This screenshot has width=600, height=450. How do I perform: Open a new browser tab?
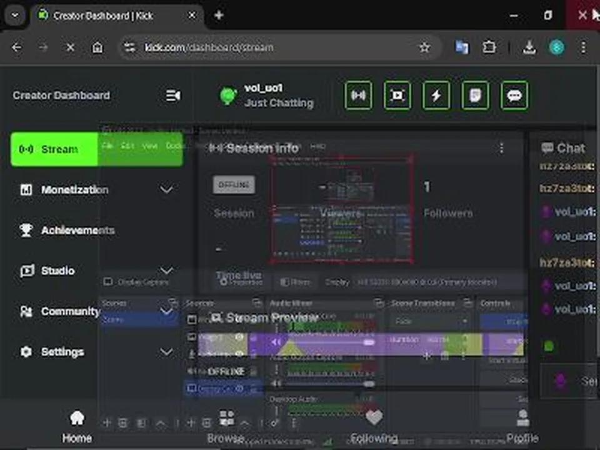[219, 15]
